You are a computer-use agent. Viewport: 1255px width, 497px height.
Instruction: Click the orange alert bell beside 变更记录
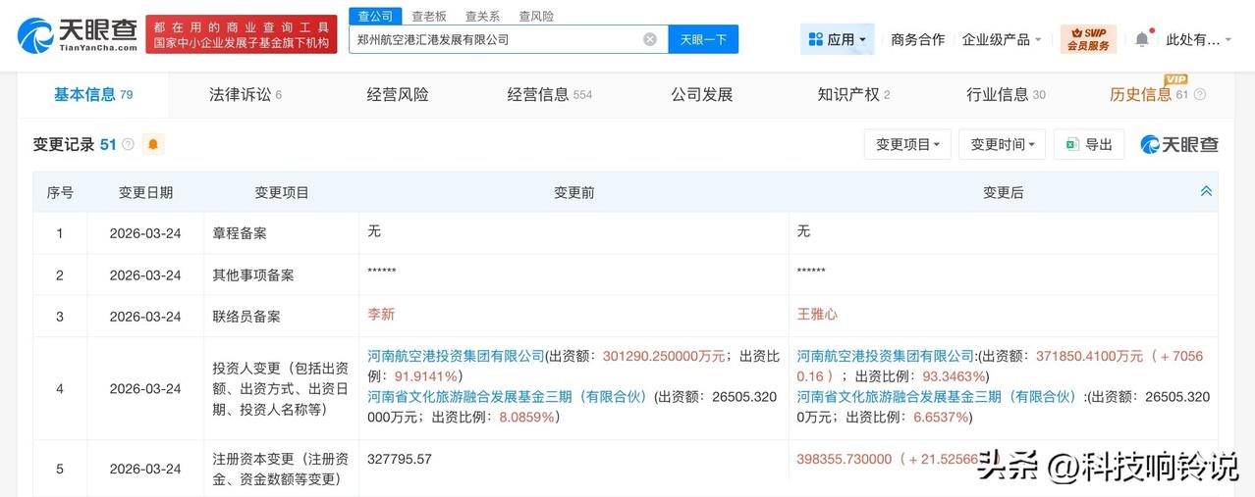pos(152,145)
